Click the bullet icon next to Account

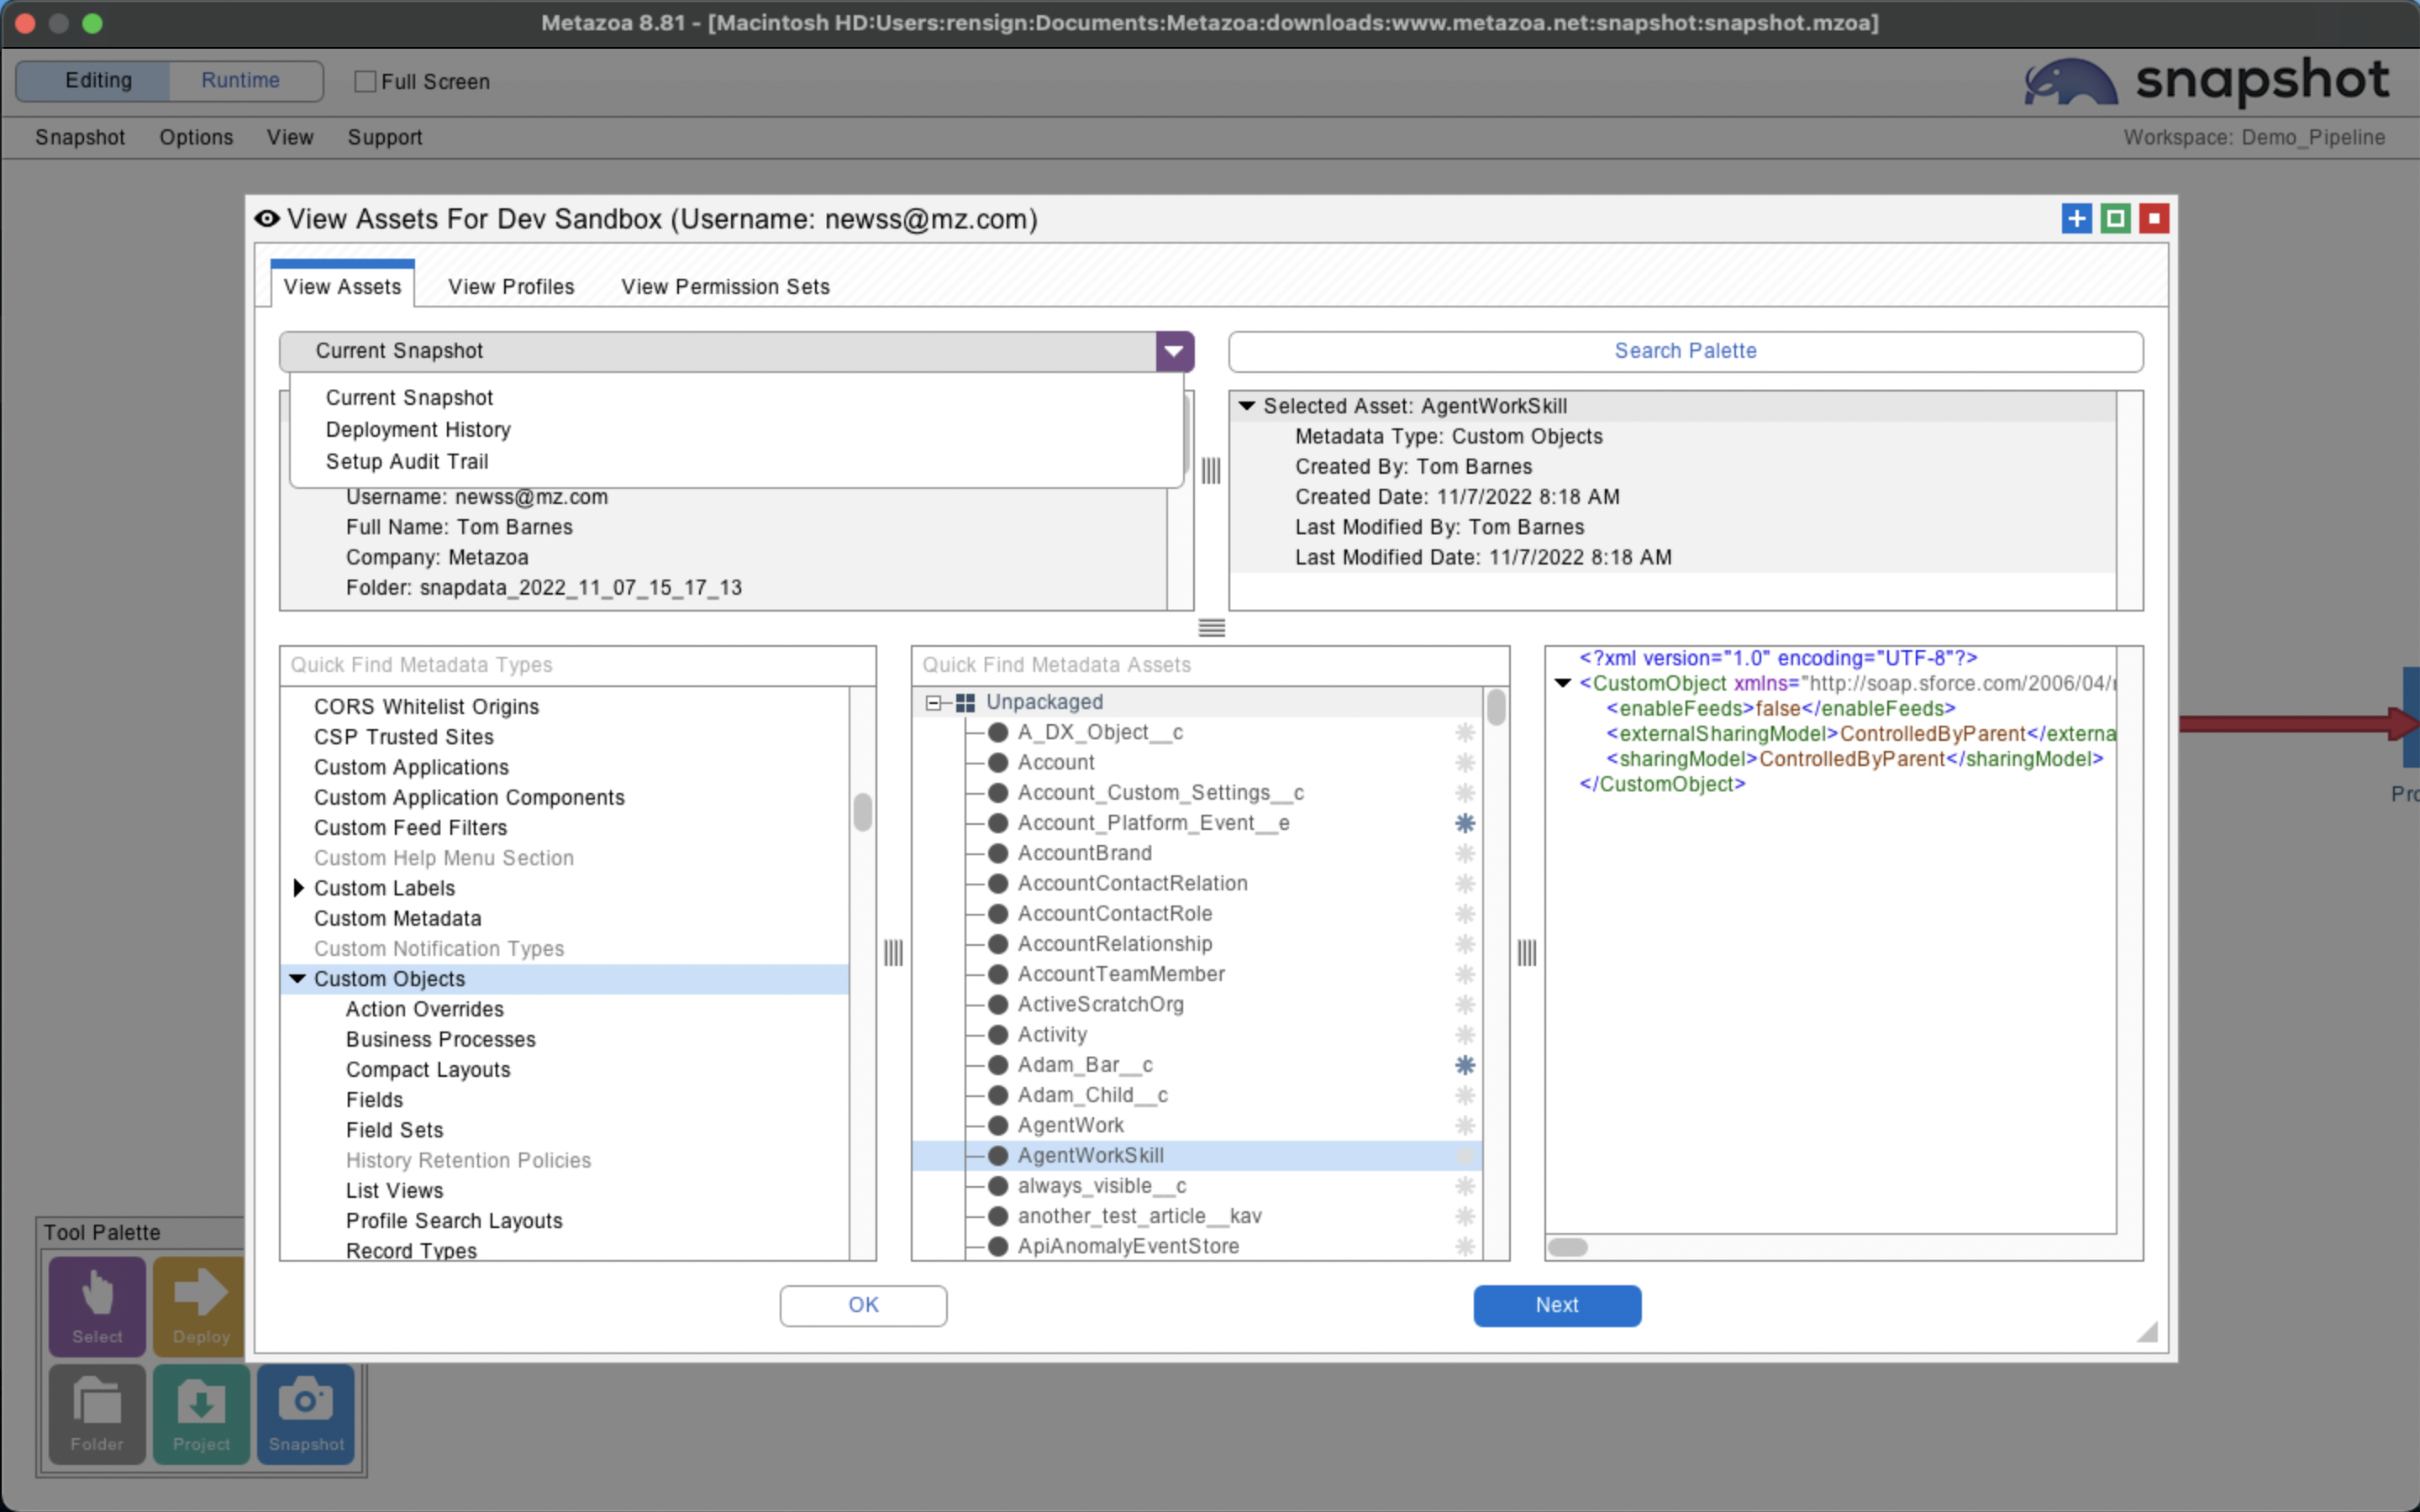997,762
